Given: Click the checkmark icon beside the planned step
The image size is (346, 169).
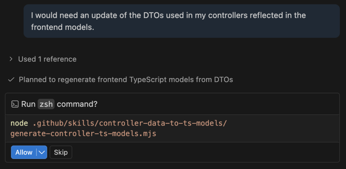Looking at the screenshot, I should click(11, 80).
